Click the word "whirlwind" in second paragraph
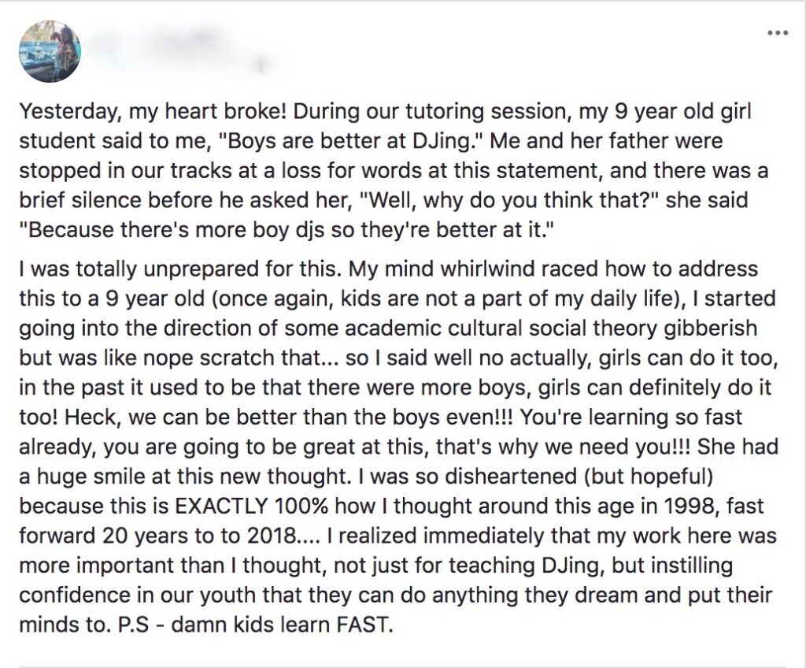Viewport: 806px width, 668px height. [x=417, y=269]
